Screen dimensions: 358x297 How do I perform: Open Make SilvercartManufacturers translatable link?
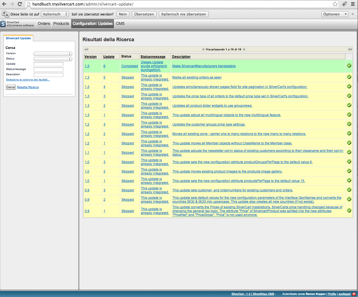[x=204, y=66]
